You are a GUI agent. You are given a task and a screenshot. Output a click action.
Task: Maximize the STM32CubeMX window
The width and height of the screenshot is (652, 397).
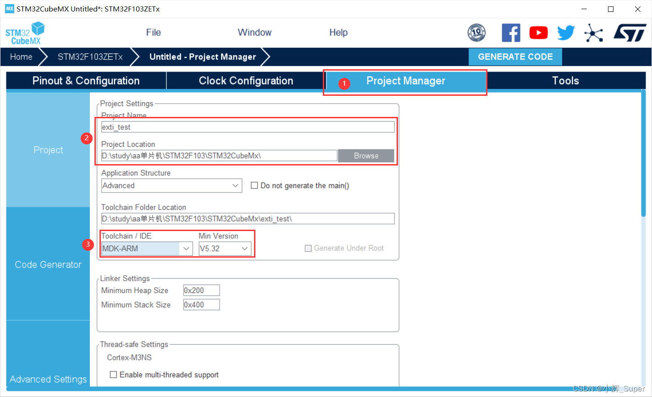611,9
